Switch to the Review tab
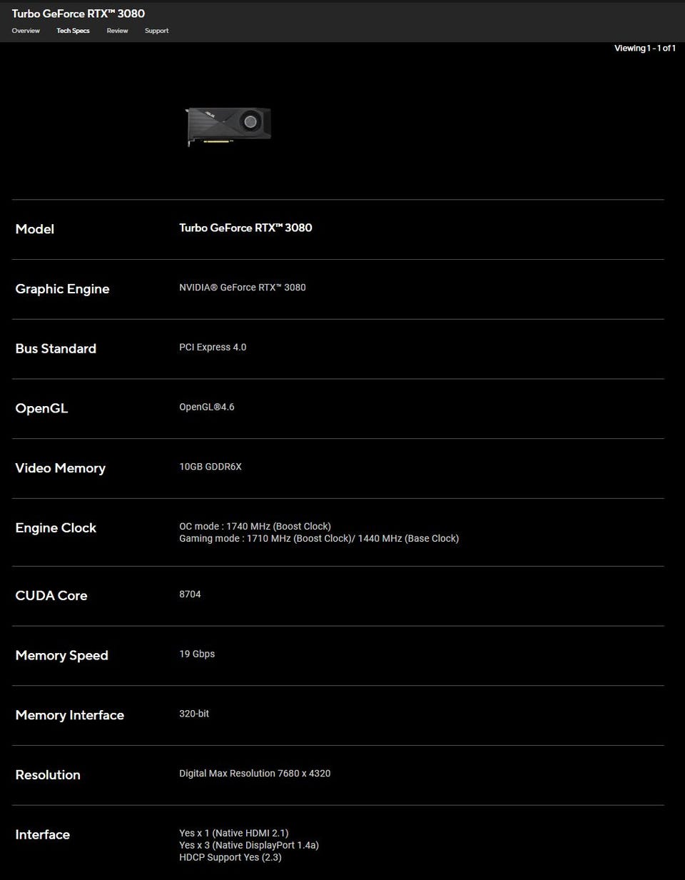This screenshot has height=880, width=685. [117, 31]
